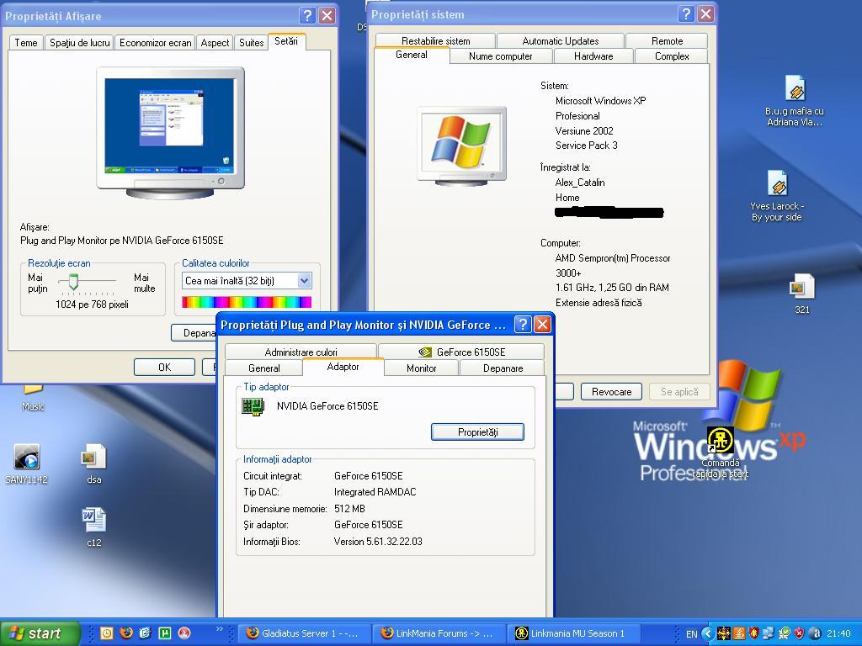Click the clock showing 21:40
Viewport: 862px width, 646px height.
(x=839, y=634)
